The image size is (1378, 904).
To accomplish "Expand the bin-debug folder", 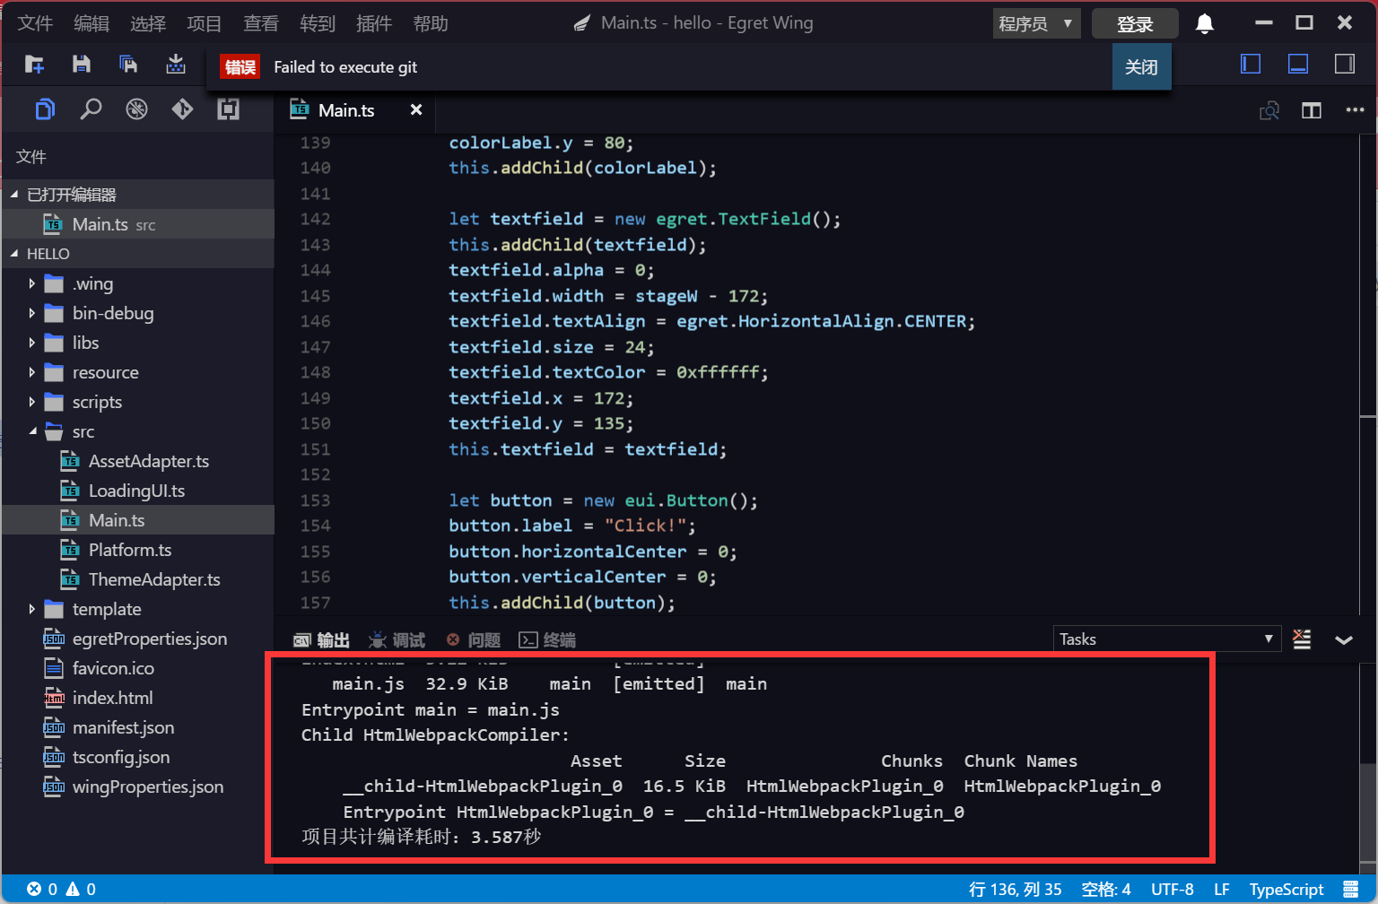I will tap(32, 313).
